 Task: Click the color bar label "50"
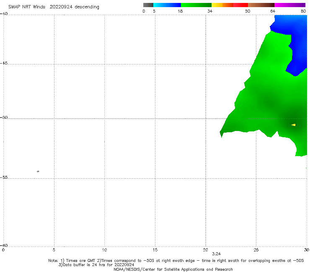tap(248, 11)
